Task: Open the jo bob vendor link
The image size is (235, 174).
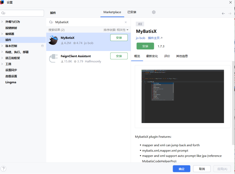Action: coord(140,38)
